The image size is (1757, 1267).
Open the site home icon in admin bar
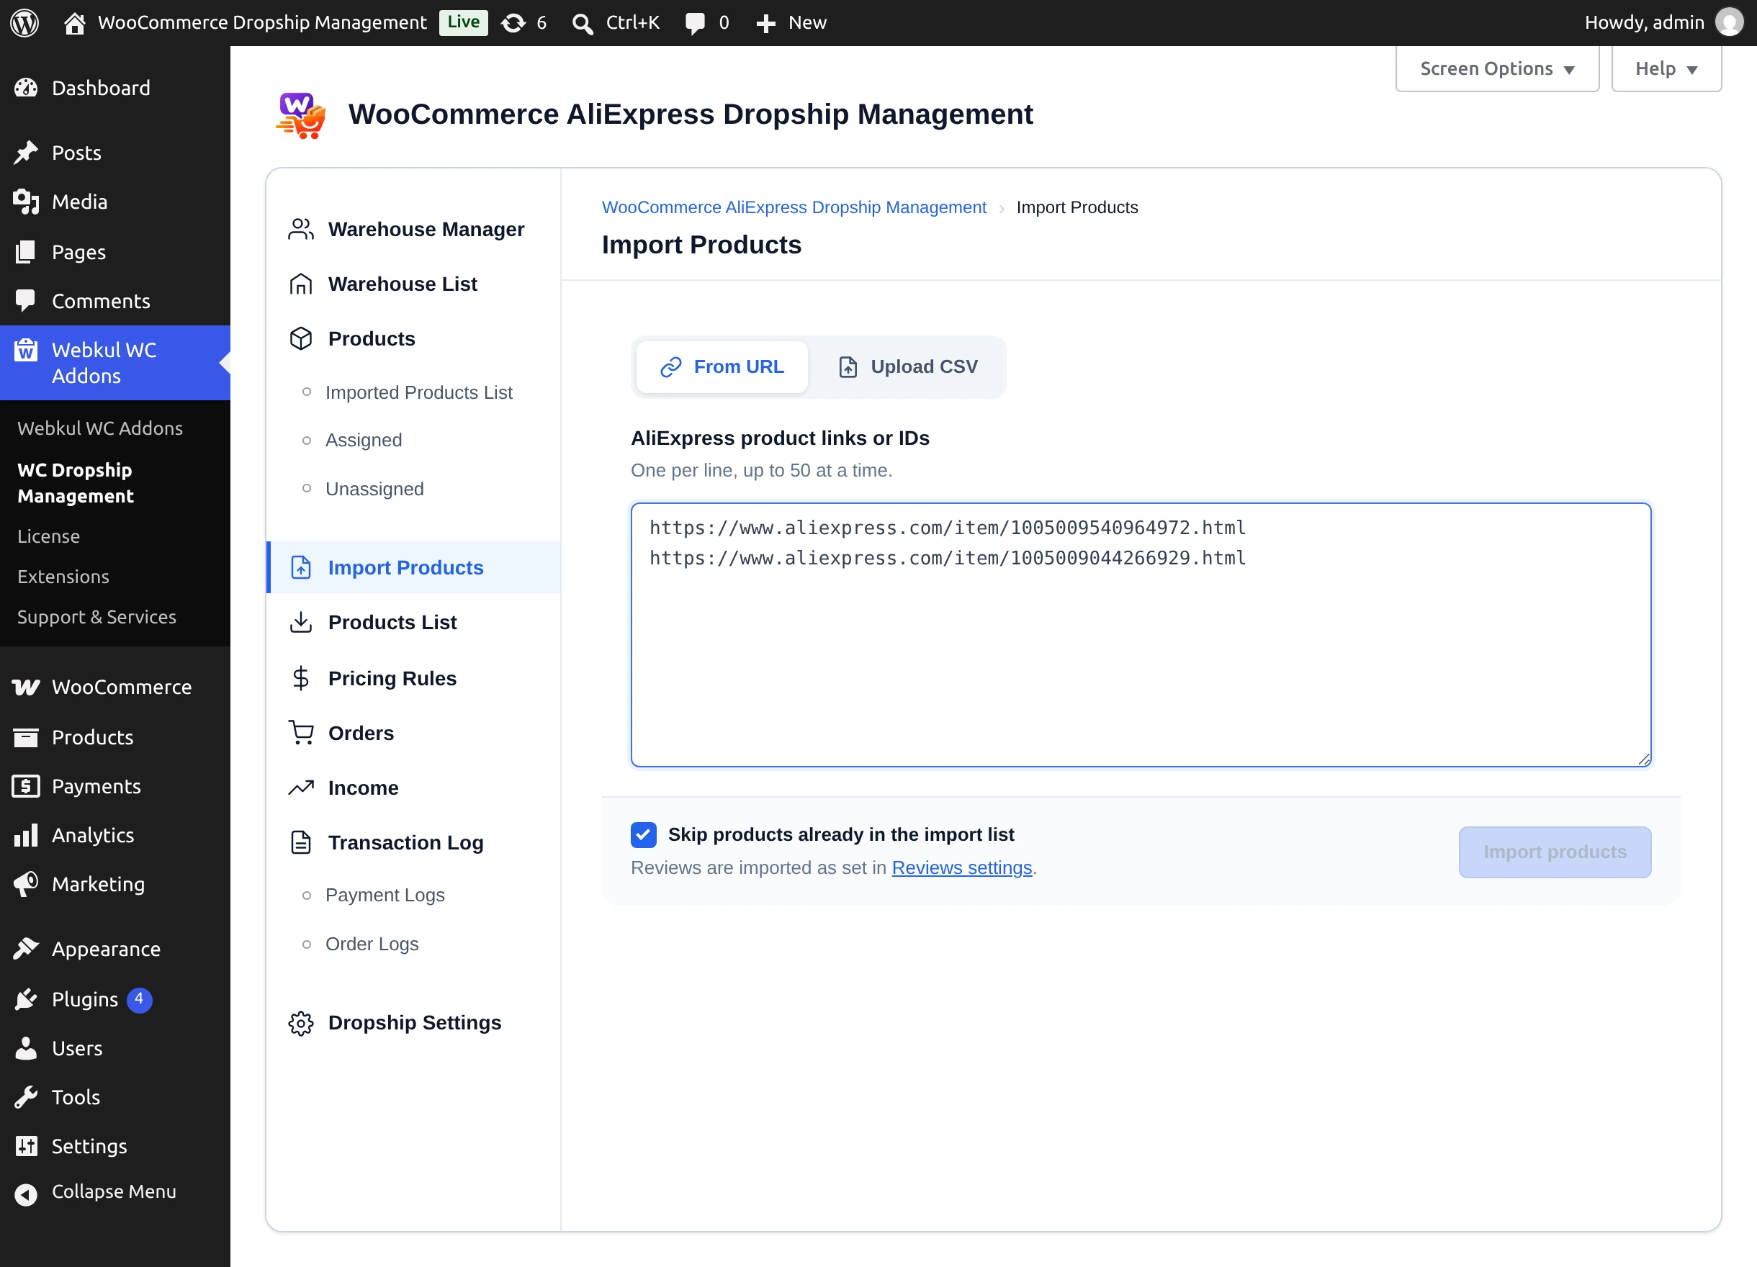click(x=74, y=23)
